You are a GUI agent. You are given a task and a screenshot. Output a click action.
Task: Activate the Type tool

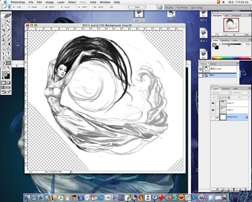click(x=8, y=53)
